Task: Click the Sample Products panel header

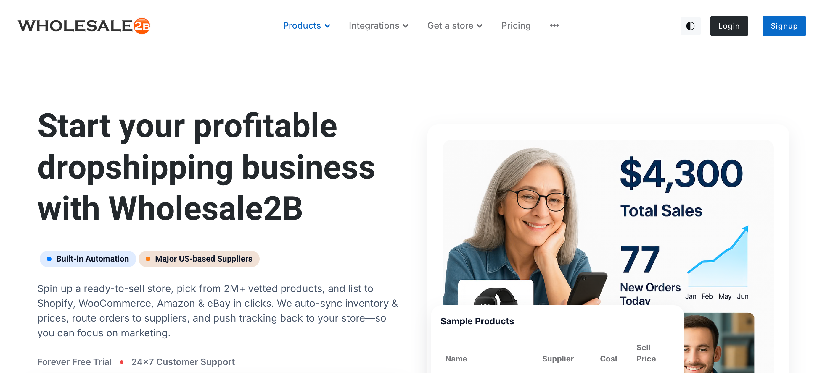Action: coord(477,321)
